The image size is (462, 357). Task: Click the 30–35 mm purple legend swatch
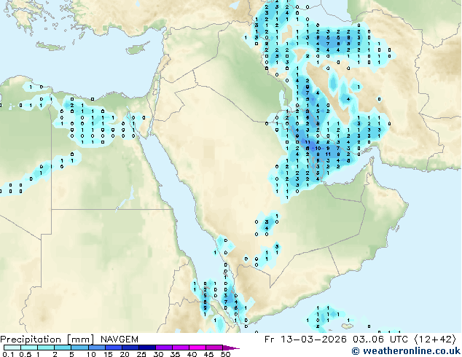pyautogui.click(x=163, y=348)
